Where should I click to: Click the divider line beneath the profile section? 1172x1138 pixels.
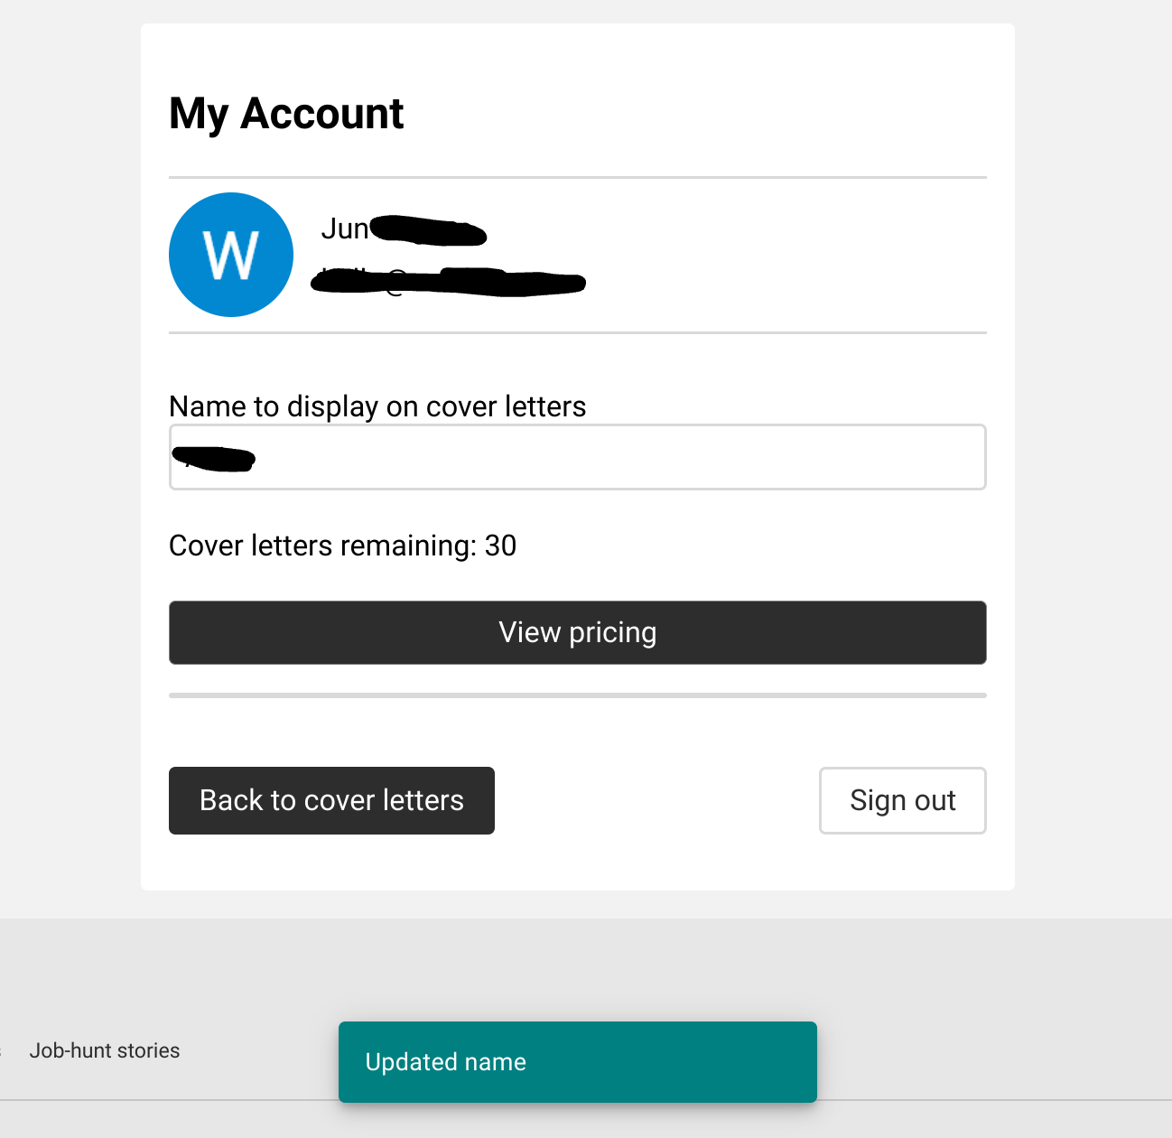[x=578, y=333]
